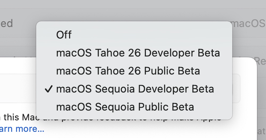Click the gray window area above the menu
Image resolution: width=266 pixels, height=140 pixels.
click(133, 11)
